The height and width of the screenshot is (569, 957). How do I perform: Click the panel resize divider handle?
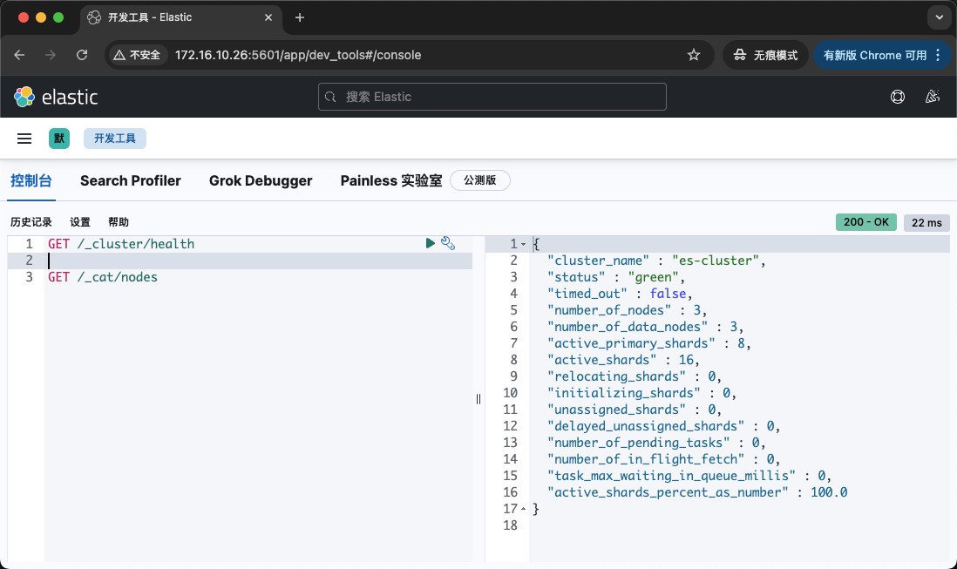[478, 399]
